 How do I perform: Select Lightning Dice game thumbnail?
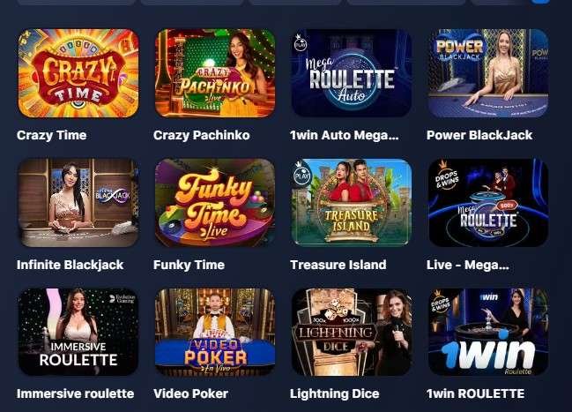pos(352,332)
